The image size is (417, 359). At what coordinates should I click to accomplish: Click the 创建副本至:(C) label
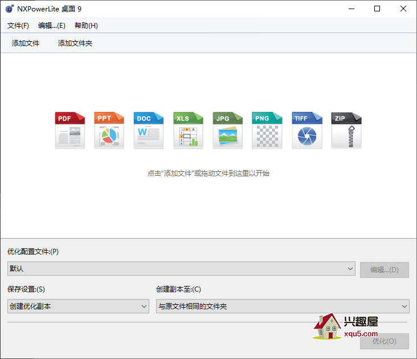(178, 289)
